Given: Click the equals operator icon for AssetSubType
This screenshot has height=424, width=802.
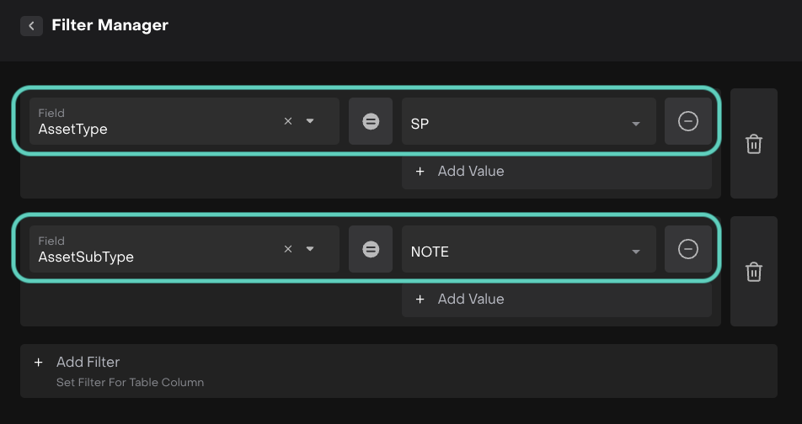Looking at the screenshot, I should (371, 249).
